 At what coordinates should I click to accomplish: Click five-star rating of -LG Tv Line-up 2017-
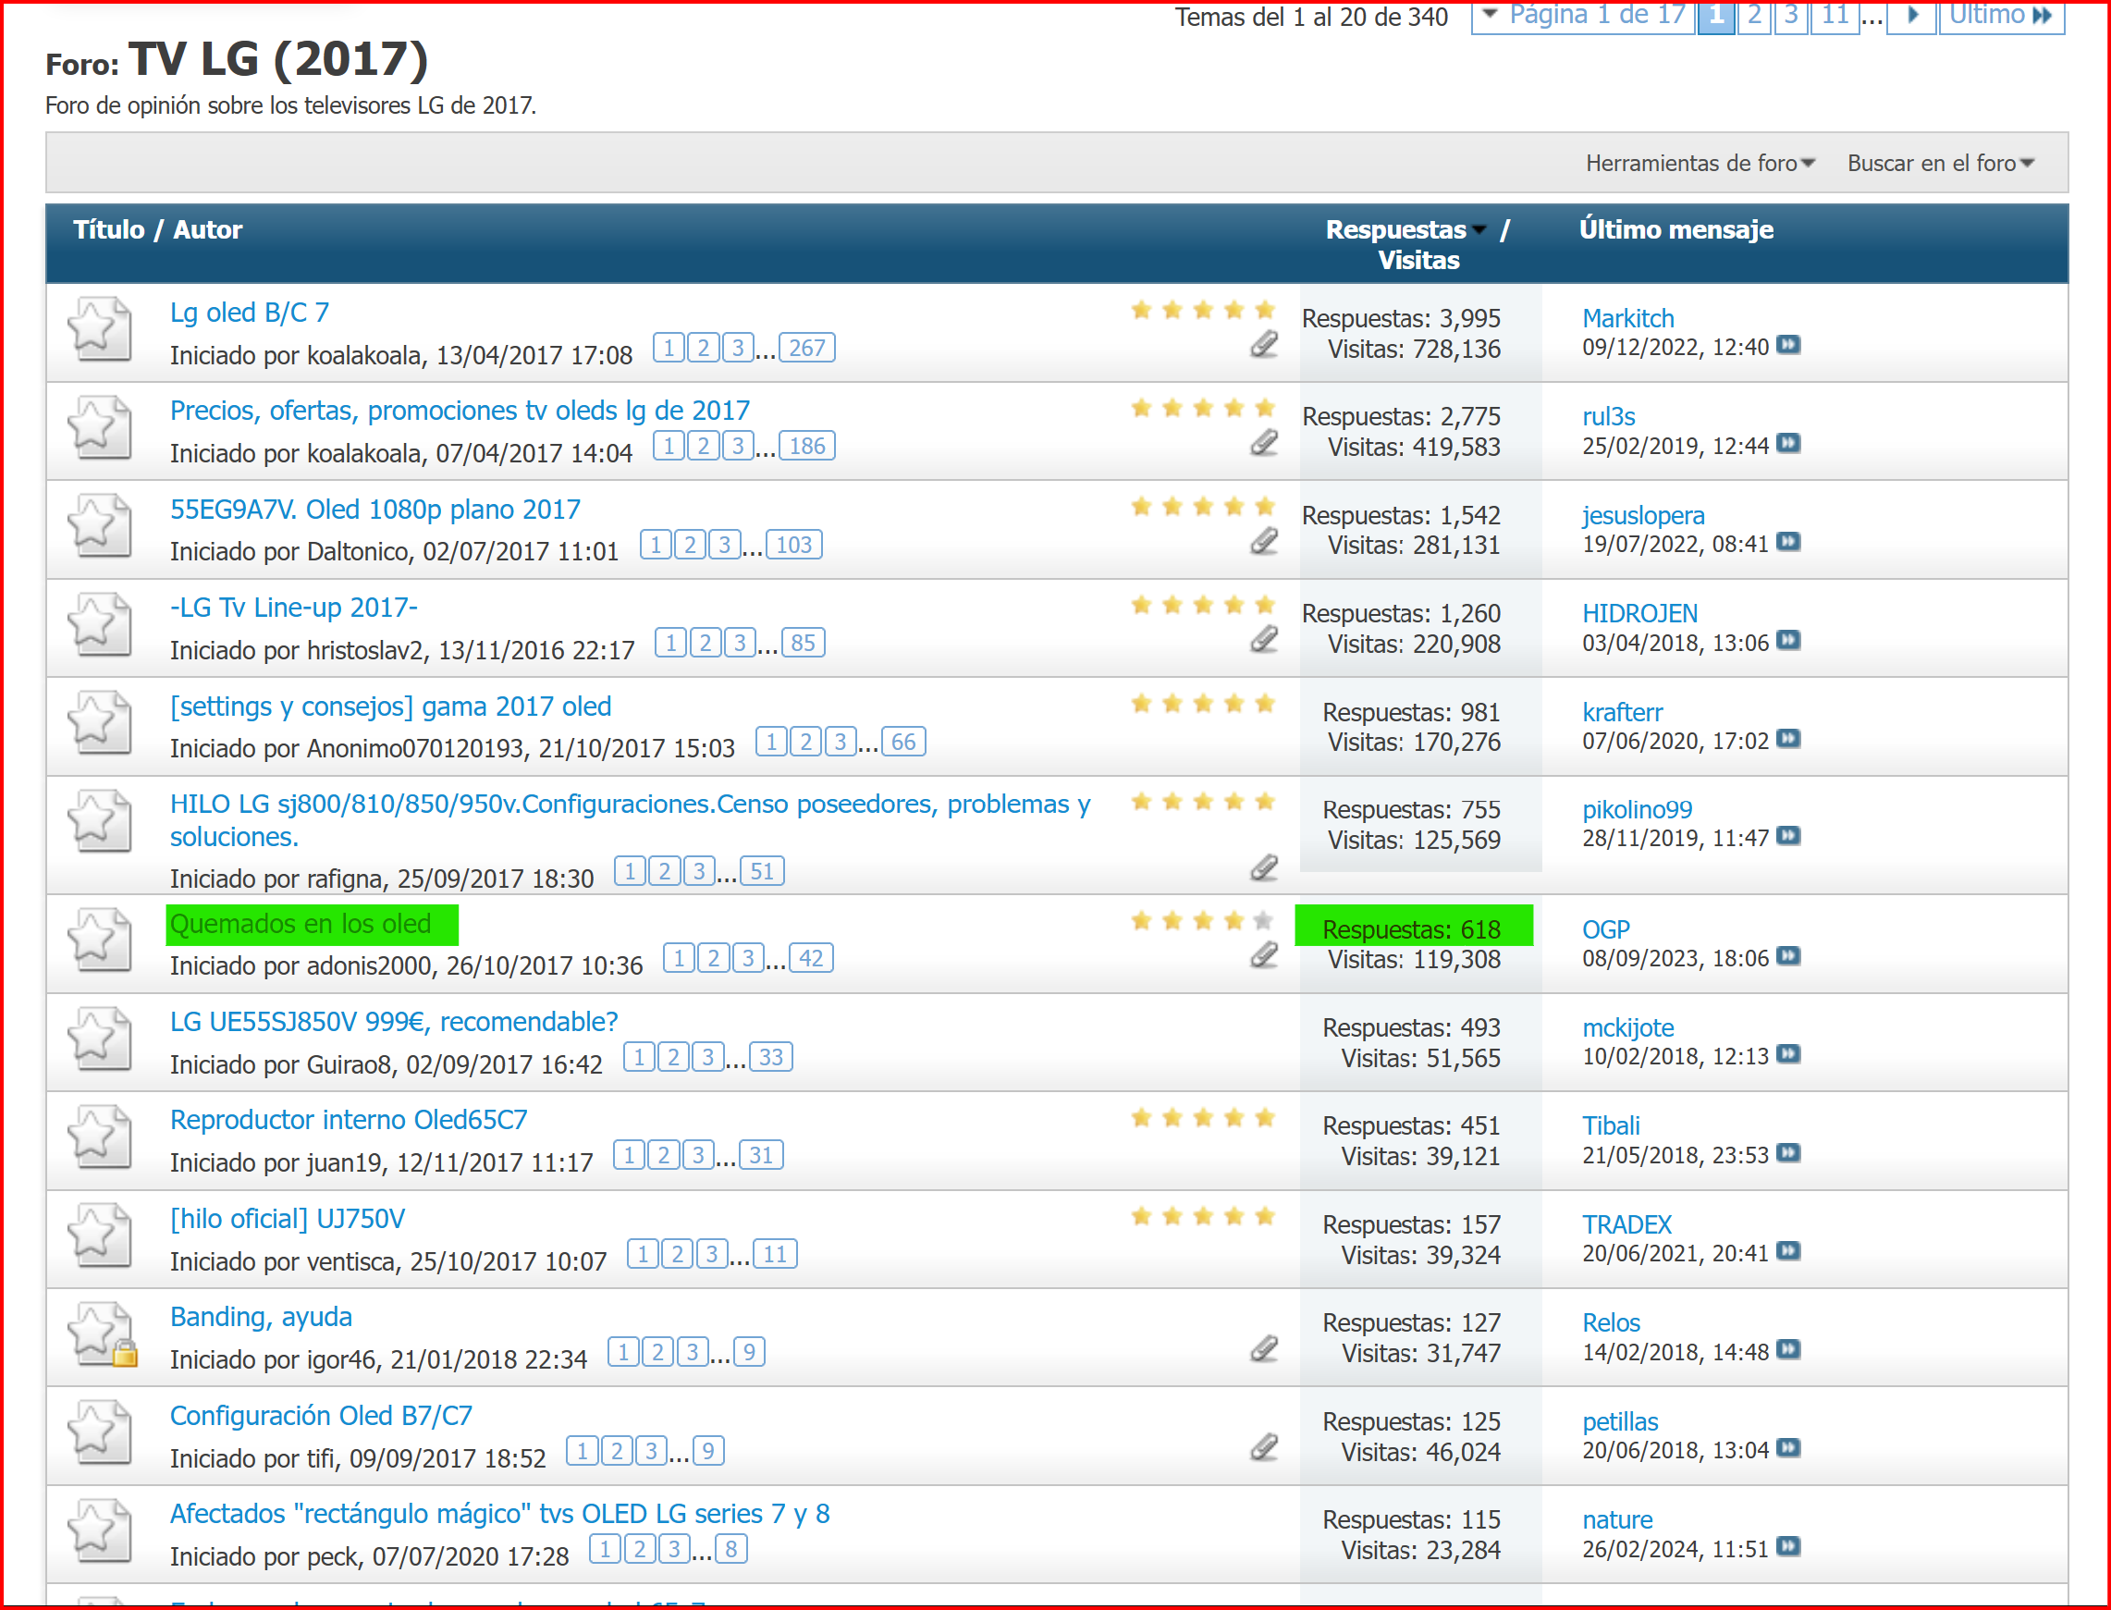point(1202,606)
